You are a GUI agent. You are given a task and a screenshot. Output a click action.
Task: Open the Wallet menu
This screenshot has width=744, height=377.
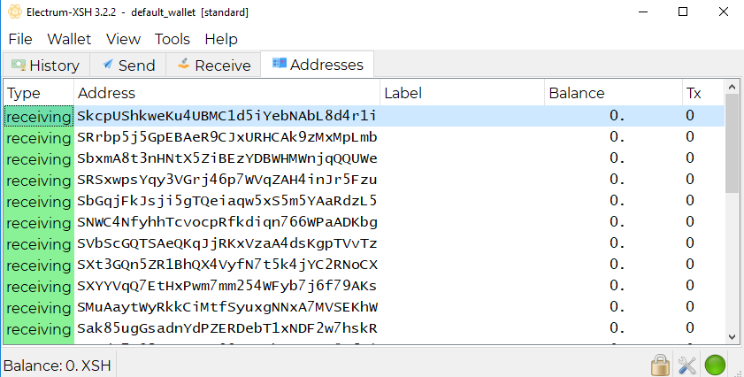[69, 39]
